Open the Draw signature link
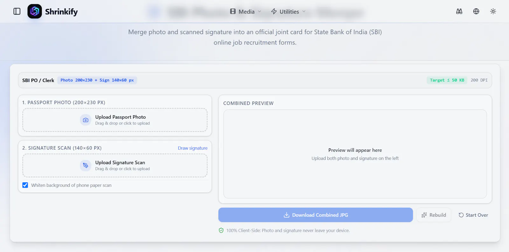 click(x=192, y=148)
